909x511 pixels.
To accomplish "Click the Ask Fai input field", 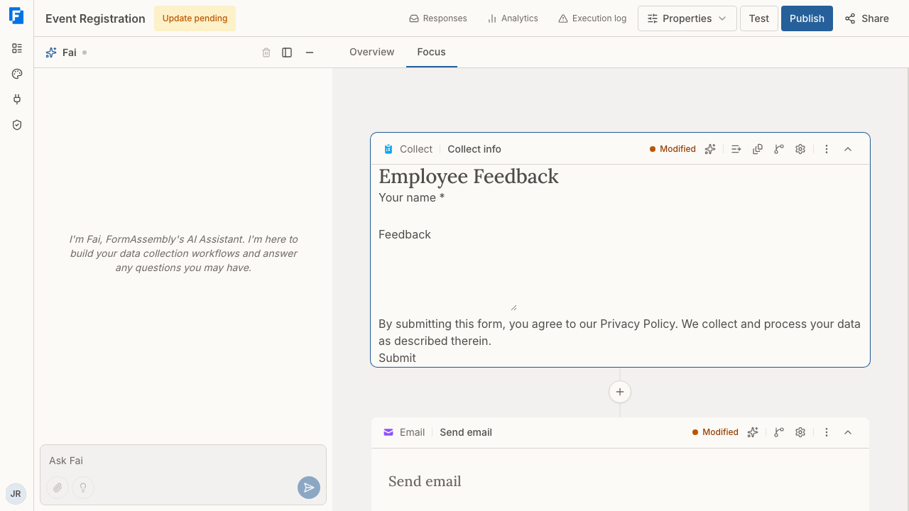I will [183, 461].
